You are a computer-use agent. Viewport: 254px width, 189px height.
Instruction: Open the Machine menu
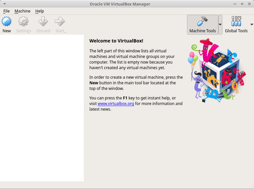click(x=22, y=11)
